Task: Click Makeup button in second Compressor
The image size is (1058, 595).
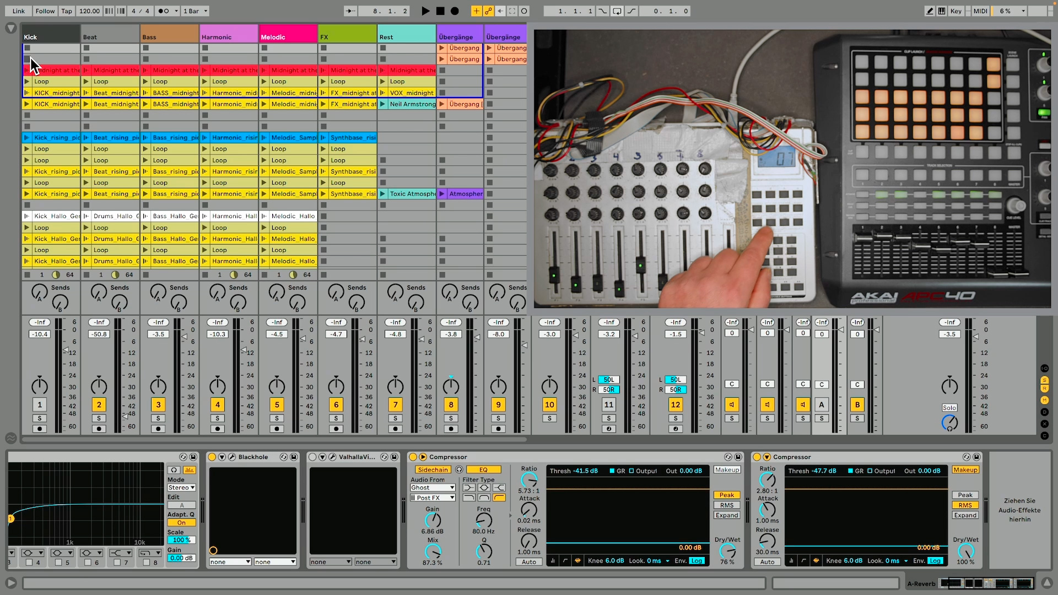Action: [965, 470]
